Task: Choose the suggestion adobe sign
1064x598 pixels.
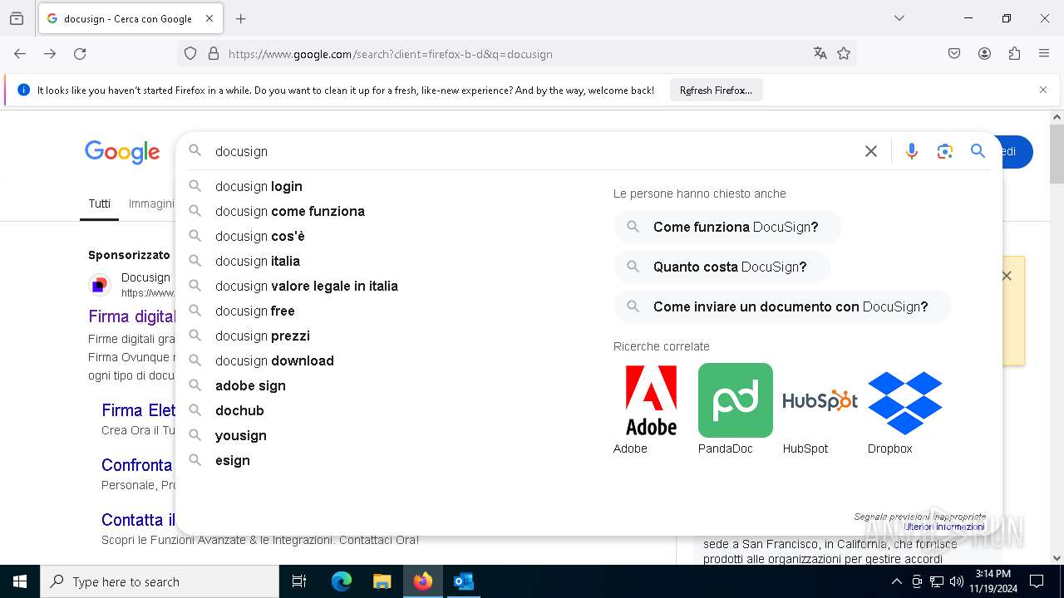Action: (250, 385)
